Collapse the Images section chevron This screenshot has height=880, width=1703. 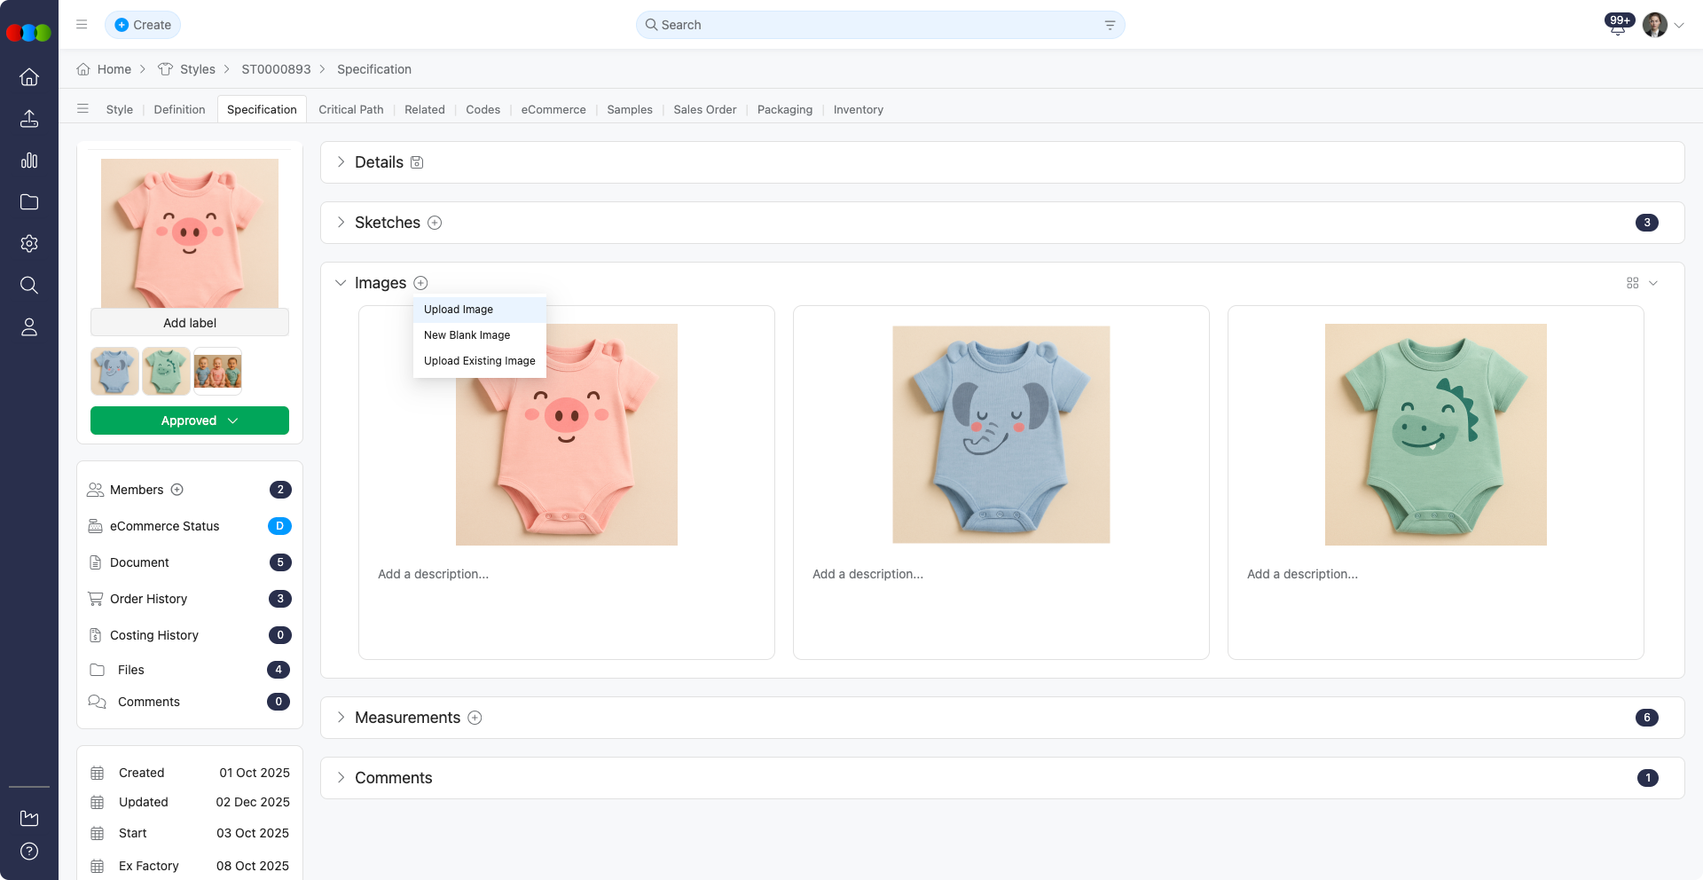click(341, 283)
